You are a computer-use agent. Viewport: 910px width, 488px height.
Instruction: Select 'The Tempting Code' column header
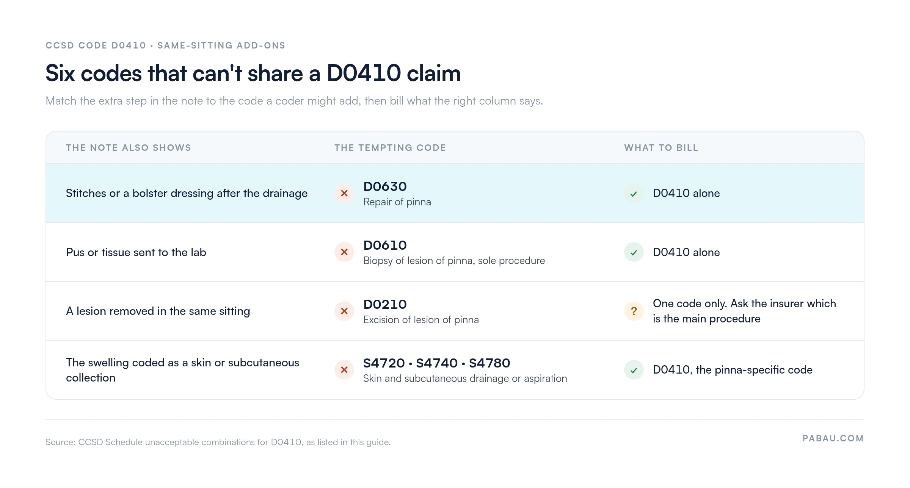(390, 148)
